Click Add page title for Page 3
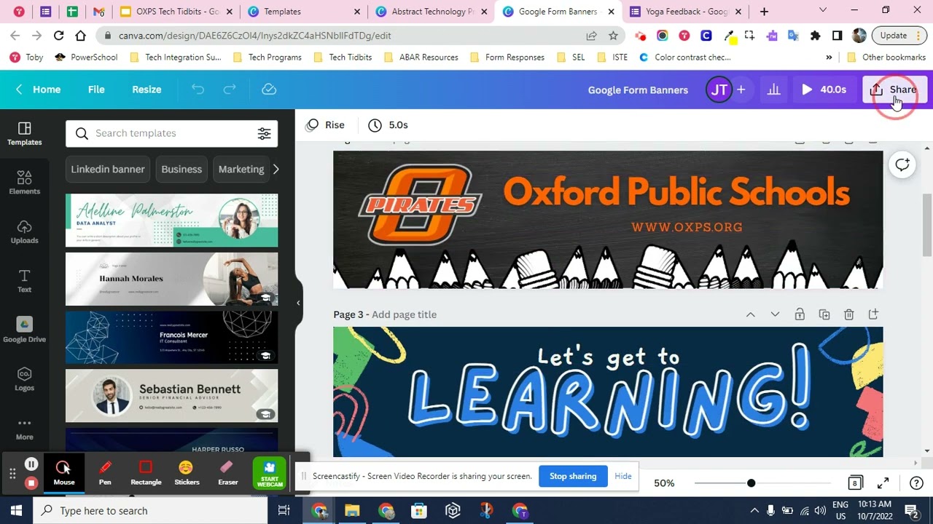This screenshot has height=524, width=933. [404, 314]
